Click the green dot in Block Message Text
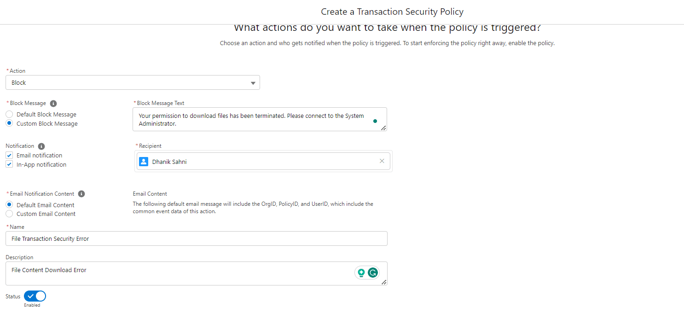 (375, 121)
